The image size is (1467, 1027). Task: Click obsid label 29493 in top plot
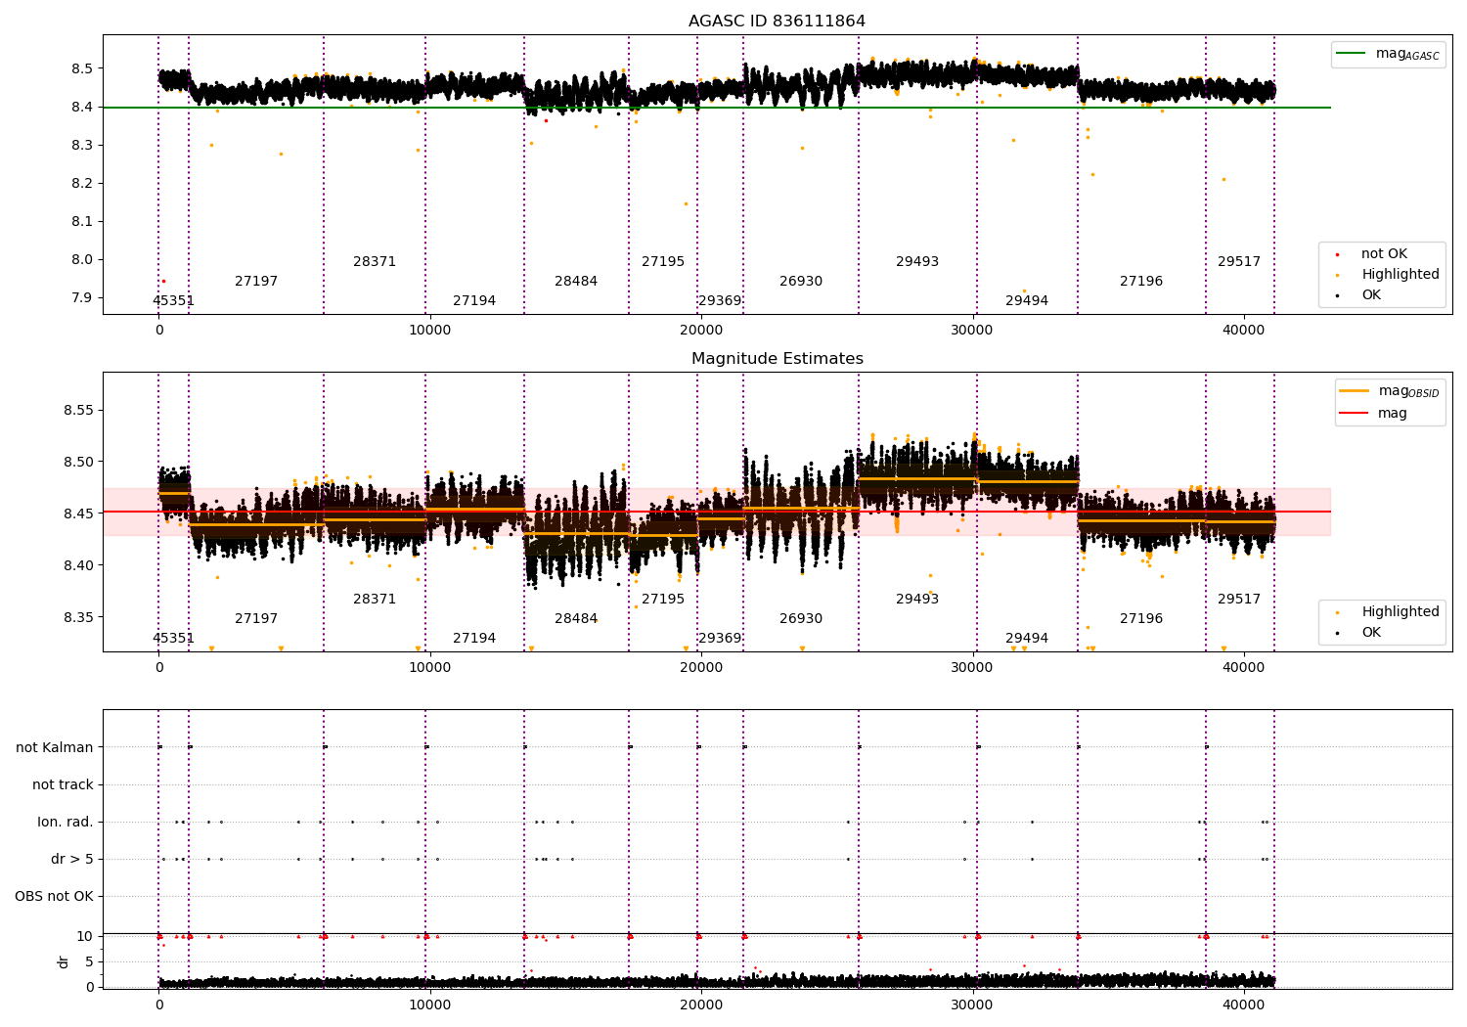click(917, 262)
